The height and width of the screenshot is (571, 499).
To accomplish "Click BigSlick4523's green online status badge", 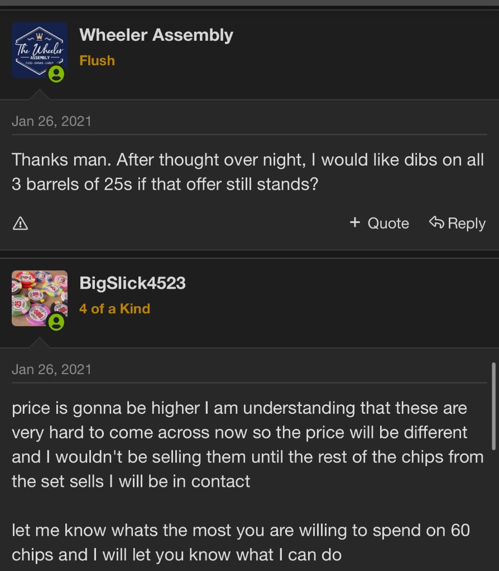I will click(x=56, y=322).
